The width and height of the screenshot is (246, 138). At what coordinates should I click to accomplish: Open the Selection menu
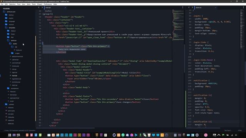click(12, 4)
